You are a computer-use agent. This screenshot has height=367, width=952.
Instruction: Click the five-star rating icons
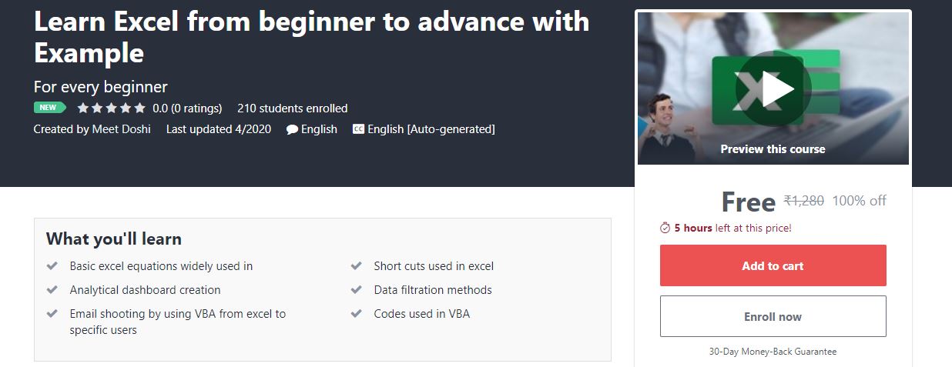point(111,108)
